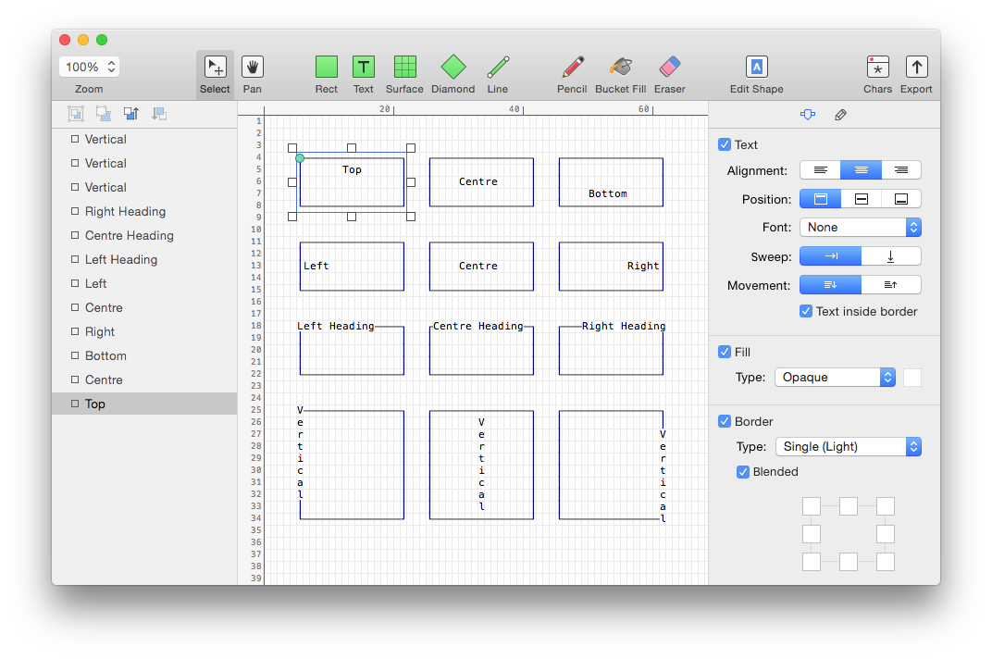Toggle the Fill checkbox off
Screen dimensions: 992x659
click(x=725, y=352)
